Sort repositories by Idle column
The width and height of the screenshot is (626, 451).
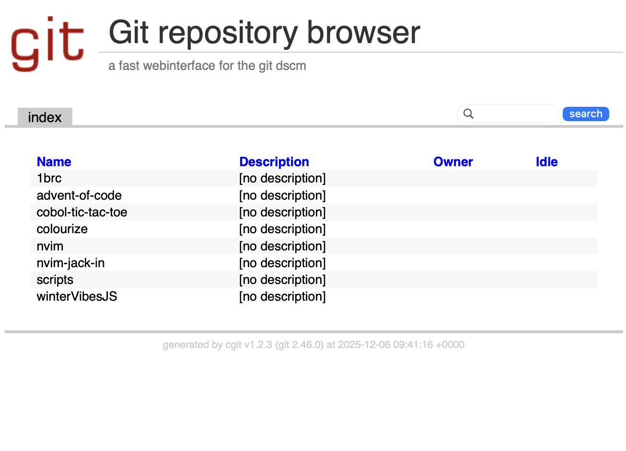[546, 162]
